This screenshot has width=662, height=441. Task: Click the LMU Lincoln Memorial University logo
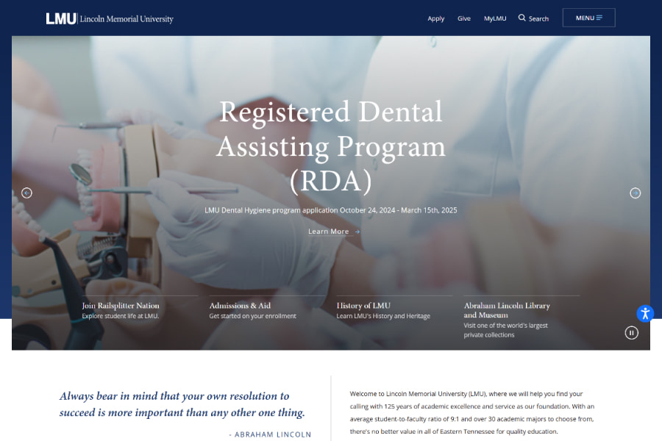pyautogui.click(x=110, y=18)
